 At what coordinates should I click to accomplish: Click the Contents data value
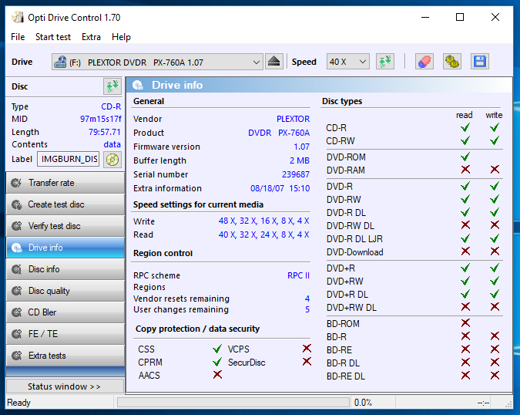112,144
